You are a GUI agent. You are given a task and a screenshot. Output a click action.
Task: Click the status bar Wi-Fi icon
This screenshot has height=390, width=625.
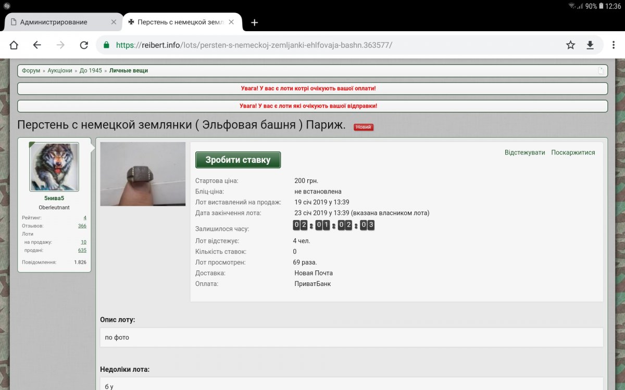pos(572,6)
